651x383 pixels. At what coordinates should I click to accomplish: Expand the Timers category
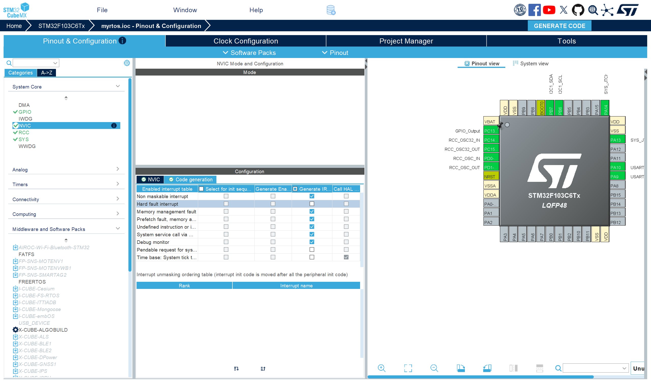pos(118,184)
